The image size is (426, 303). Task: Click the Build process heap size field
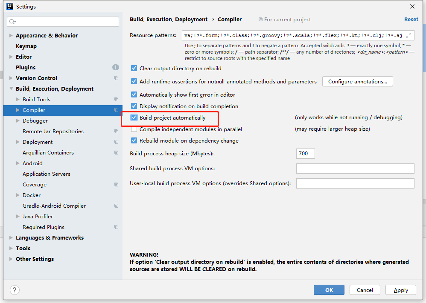[x=305, y=154]
